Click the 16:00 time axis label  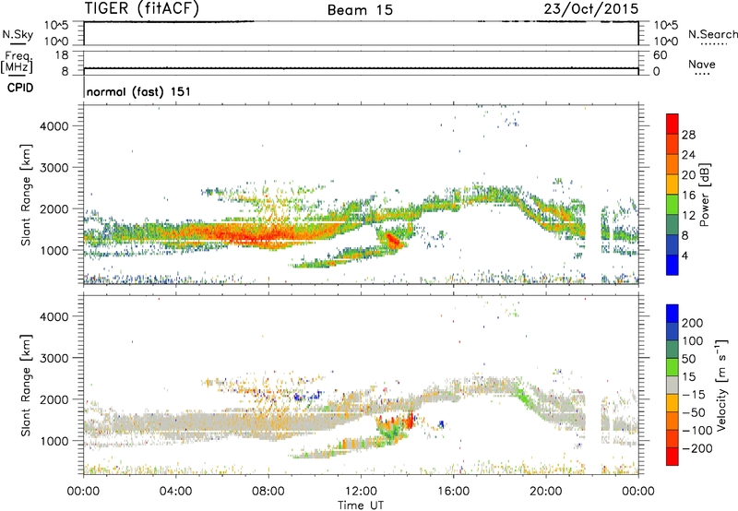pos(453,492)
